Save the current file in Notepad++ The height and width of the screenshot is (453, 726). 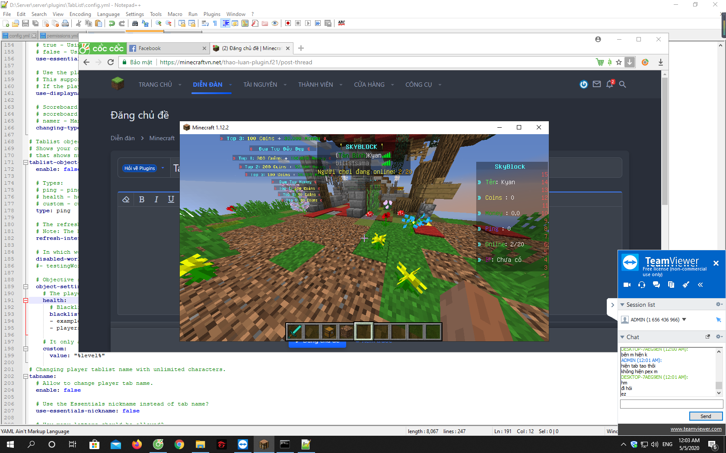tap(25, 23)
